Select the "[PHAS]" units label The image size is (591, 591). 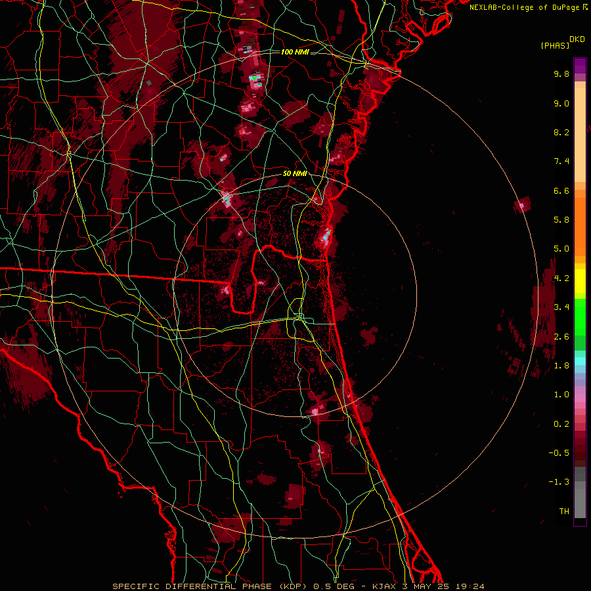555,46
